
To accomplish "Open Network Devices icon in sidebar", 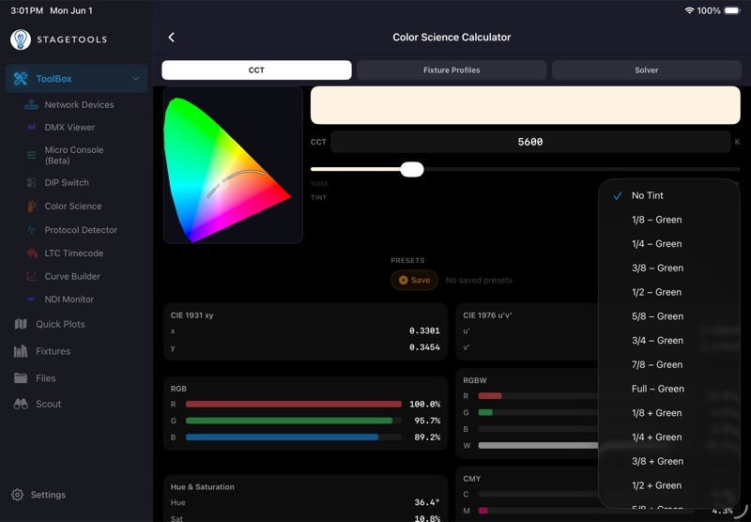I will click(x=32, y=105).
